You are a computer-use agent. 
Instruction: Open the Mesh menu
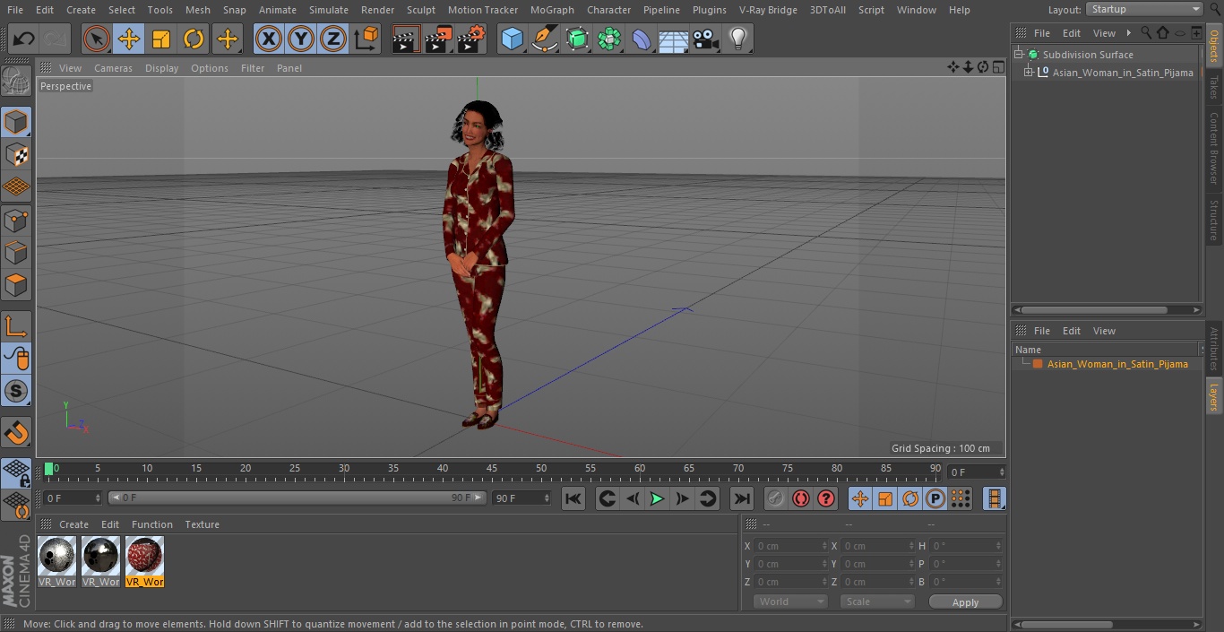click(197, 10)
